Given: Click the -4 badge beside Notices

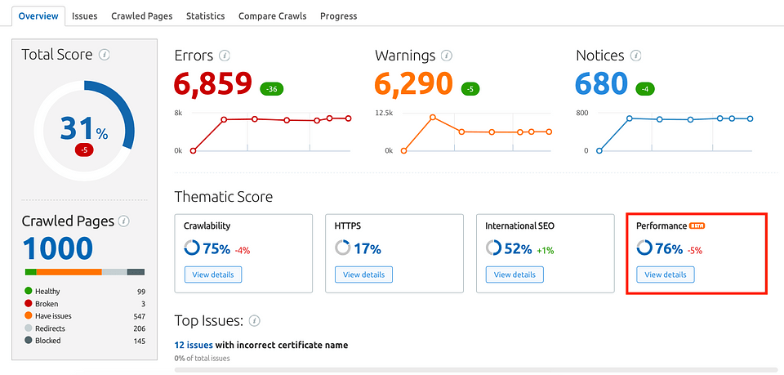Looking at the screenshot, I should tap(645, 90).
